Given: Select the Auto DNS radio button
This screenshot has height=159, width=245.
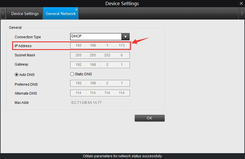Looking at the screenshot, I should [x=17, y=74].
